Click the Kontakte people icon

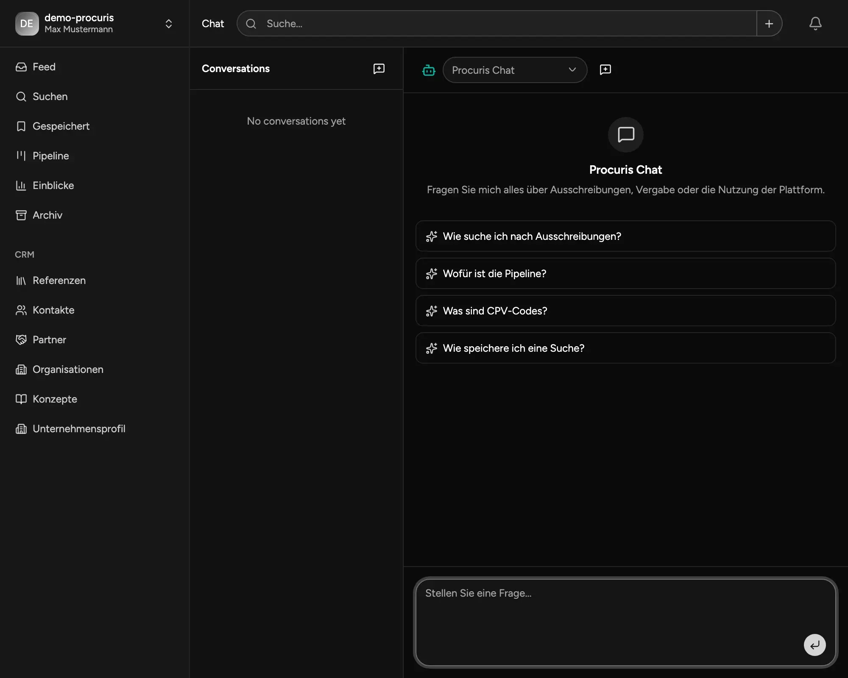21,310
